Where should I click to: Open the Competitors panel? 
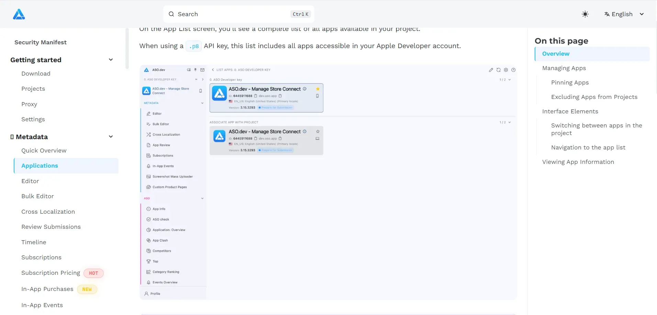point(162,250)
